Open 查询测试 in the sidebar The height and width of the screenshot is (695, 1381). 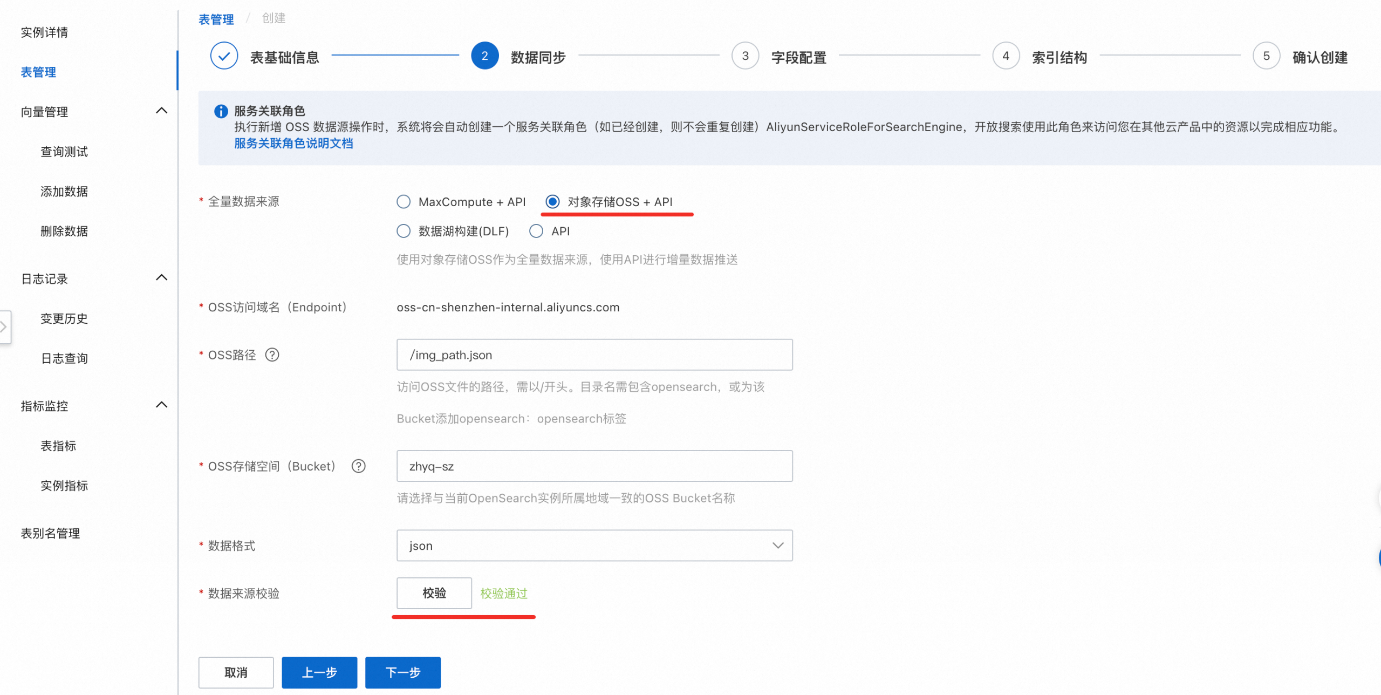pyautogui.click(x=64, y=152)
